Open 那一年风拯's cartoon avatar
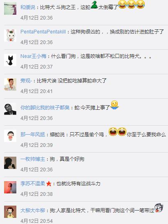168x224 pixels. (x=10, y=136)
